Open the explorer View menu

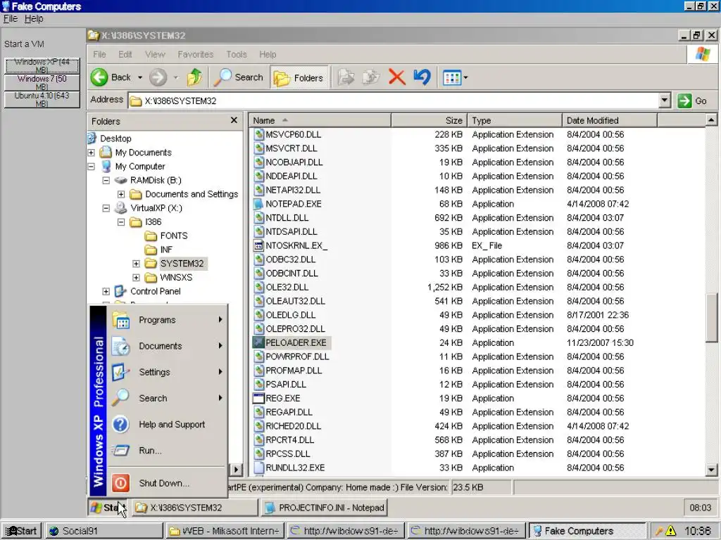click(x=155, y=54)
